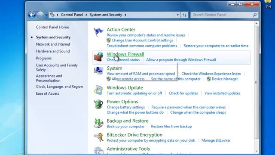
Task: Click Restore your computer to an earlier time
Action: (x=216, y=46)
